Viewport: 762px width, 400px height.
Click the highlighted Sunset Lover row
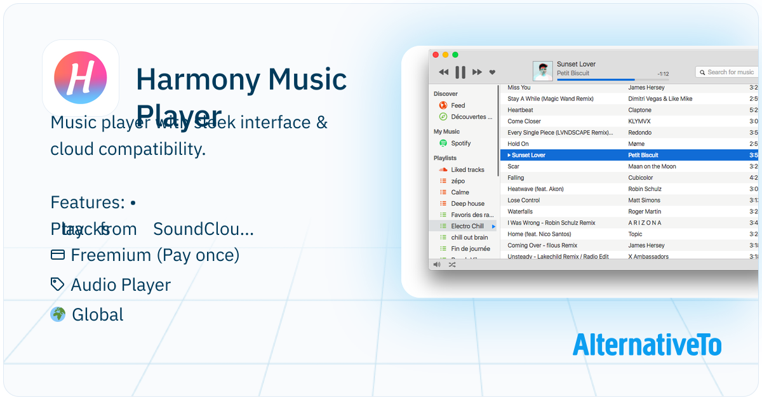pos(629,155)
